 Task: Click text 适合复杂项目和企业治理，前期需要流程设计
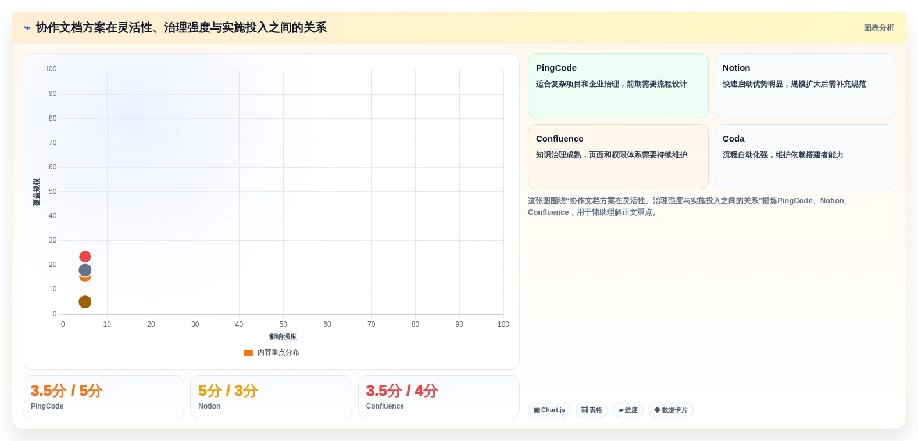612,84
